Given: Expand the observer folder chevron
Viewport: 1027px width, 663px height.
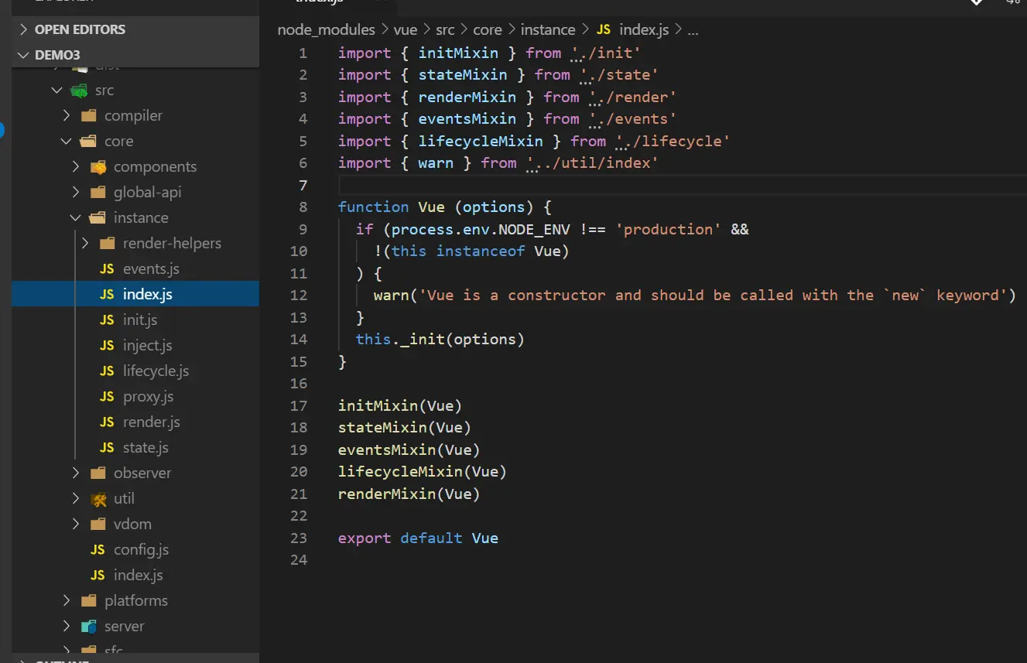Looking at the screenshot, I should (76, 473).
